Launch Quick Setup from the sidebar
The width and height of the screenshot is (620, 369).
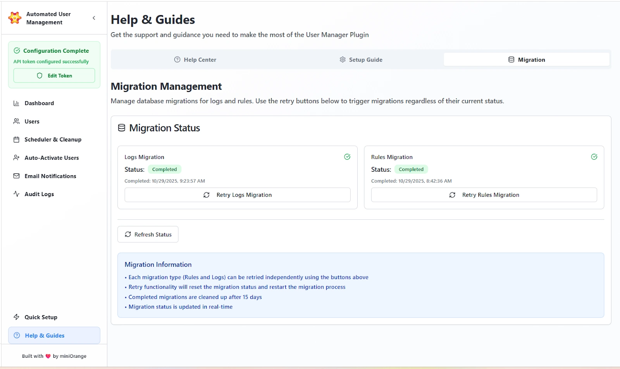click(41, 317)
